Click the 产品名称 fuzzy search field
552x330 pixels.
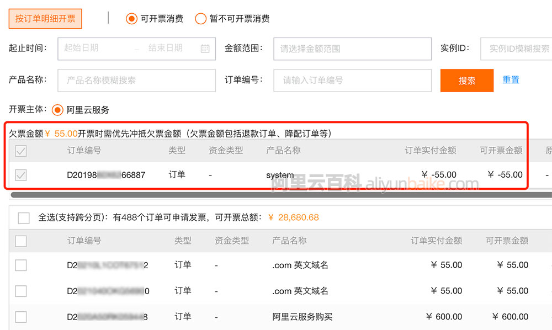[136, 80]
